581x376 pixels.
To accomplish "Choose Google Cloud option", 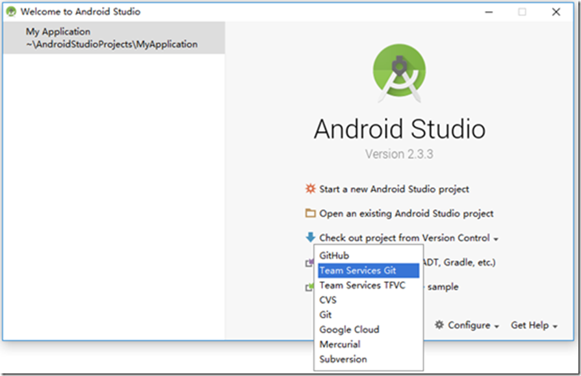I will (368, 330).
